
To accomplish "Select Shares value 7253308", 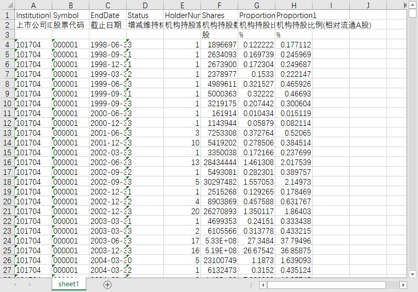I will pyautogui.click(x=220, y=133).
